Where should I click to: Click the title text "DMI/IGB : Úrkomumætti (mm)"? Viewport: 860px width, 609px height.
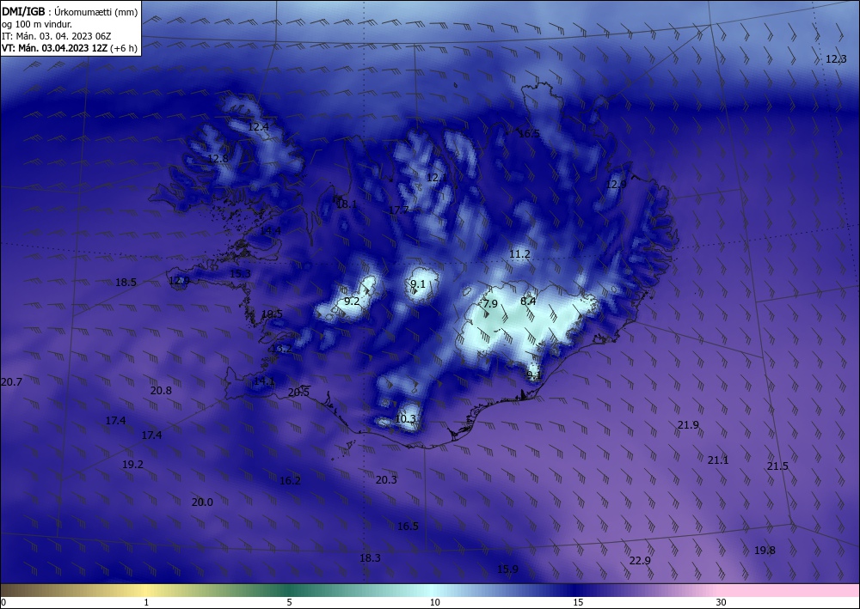click(x=70, y=11)
